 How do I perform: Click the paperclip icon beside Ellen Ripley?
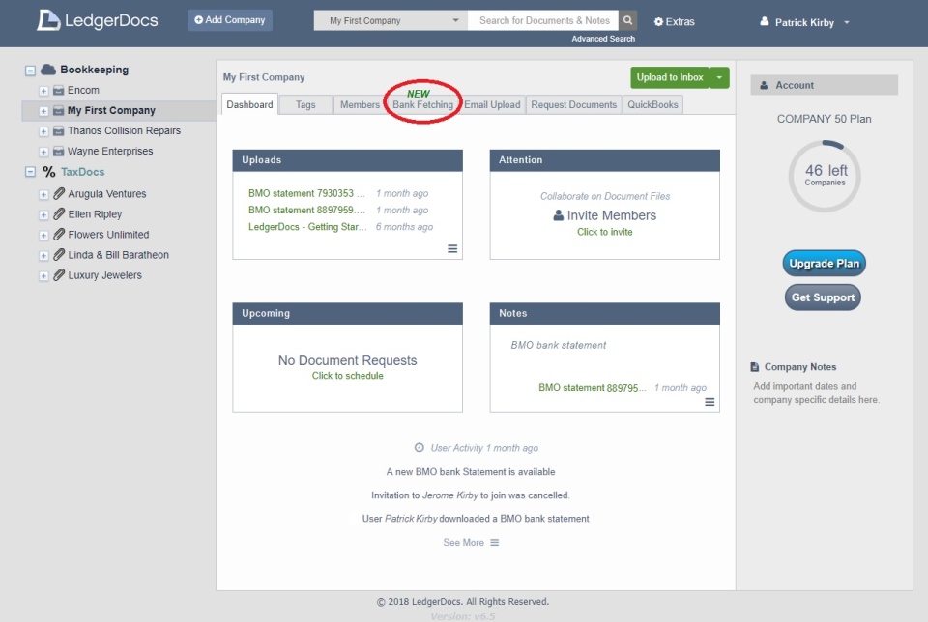[58, 213]
